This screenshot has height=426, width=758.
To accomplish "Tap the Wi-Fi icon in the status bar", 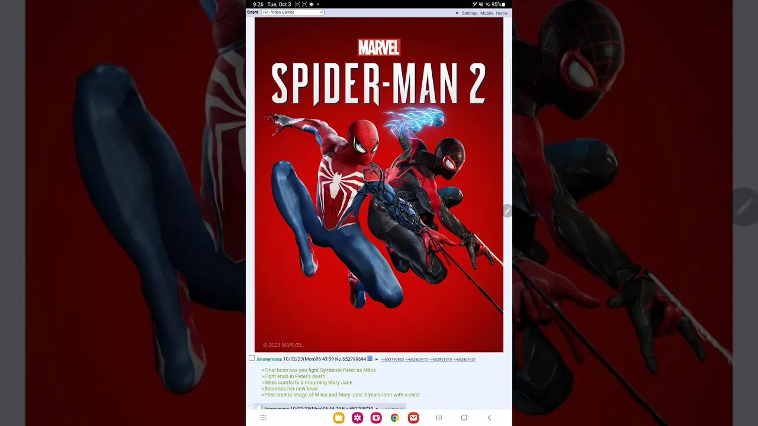I will (x=487, y=4).
